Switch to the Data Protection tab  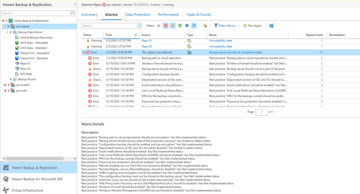137,15
